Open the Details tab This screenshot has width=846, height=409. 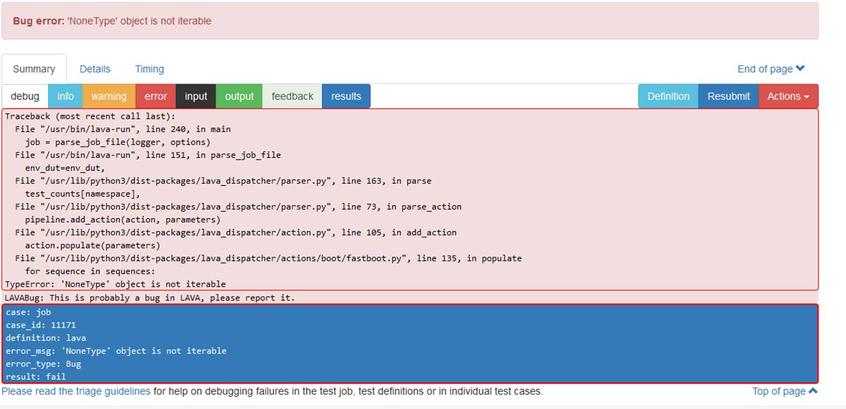click(x=95, y=69)
